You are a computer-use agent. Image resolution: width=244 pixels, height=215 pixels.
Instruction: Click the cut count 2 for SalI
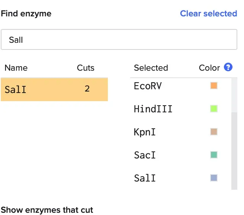point(87,89)
